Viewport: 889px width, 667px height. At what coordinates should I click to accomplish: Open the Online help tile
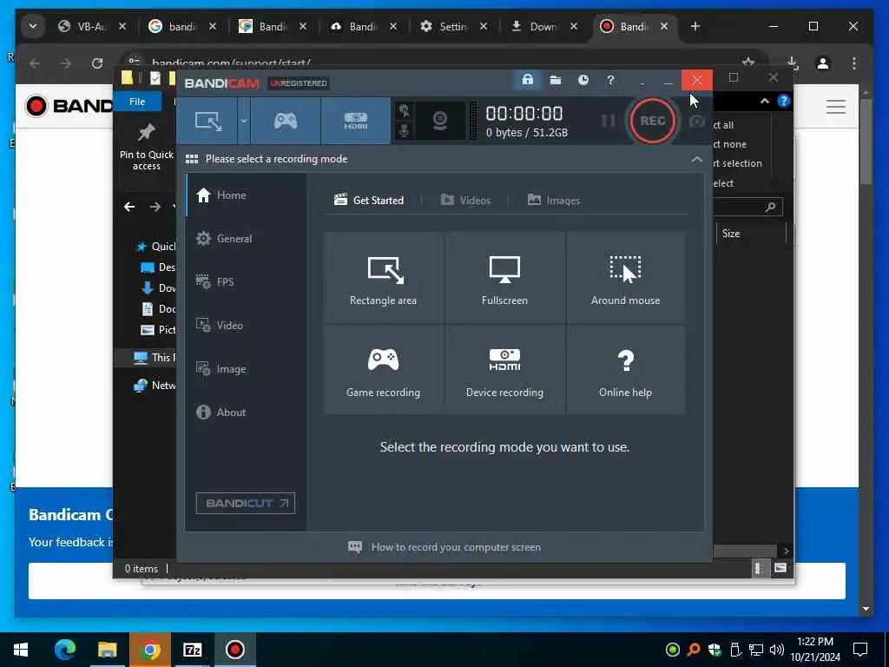coord(625,370)
